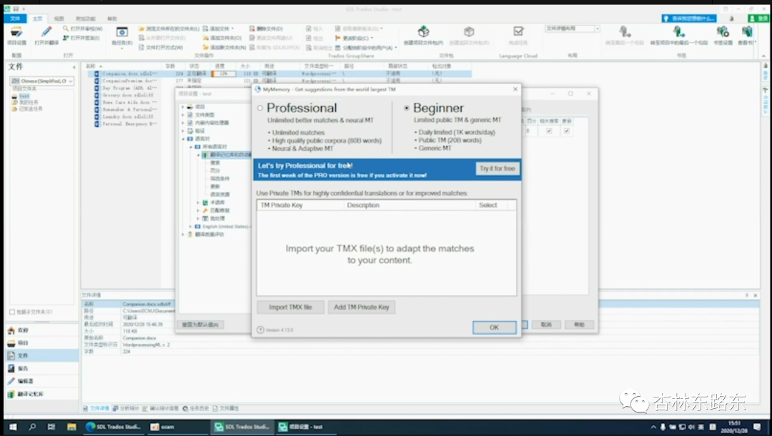The height and width of the screenshot is (436, 772).
Task: Click 添加文件夹 ribbon item
Action: (x=222, y=38)
